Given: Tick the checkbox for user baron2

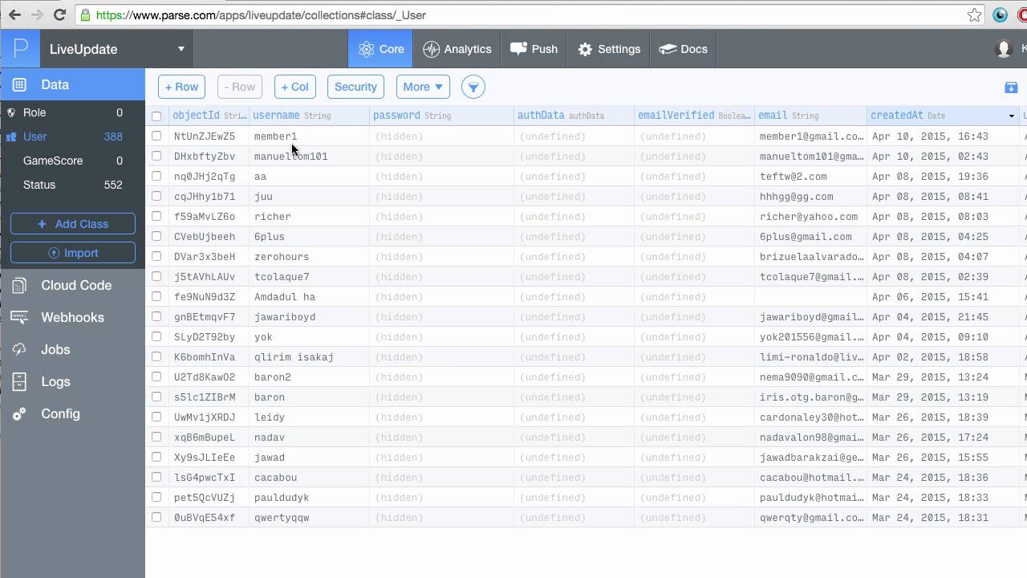Looking at the screenshot, I should 156,377.
